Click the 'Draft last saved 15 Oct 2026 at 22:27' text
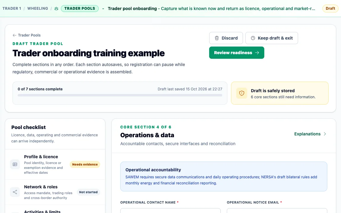This screenshot has width=341, height=213. (190, 89)
